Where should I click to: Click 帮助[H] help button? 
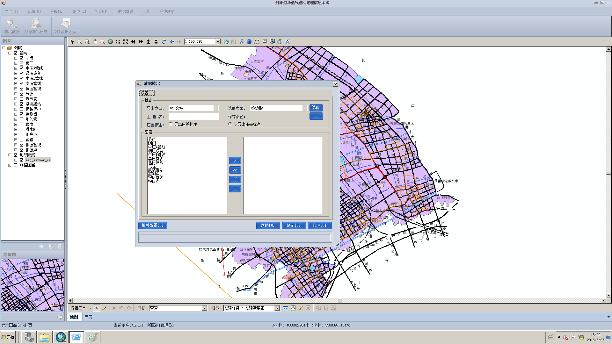click(x=268, y=226)
